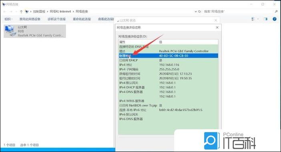Select the Ethernet adapter icon

(10, 31)
